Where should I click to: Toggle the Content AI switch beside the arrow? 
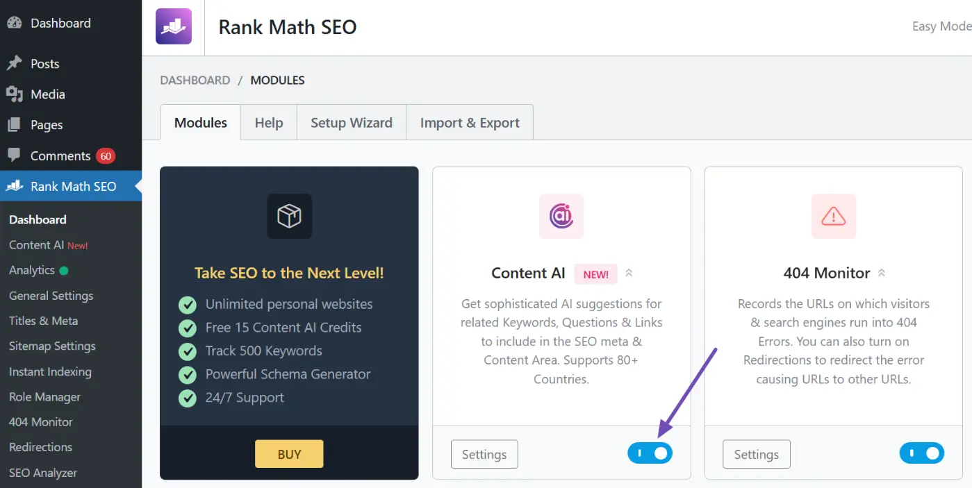click(x=650, y=453)
